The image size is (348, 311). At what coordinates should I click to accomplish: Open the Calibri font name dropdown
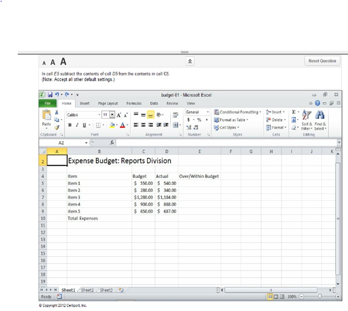coord(99,115)
